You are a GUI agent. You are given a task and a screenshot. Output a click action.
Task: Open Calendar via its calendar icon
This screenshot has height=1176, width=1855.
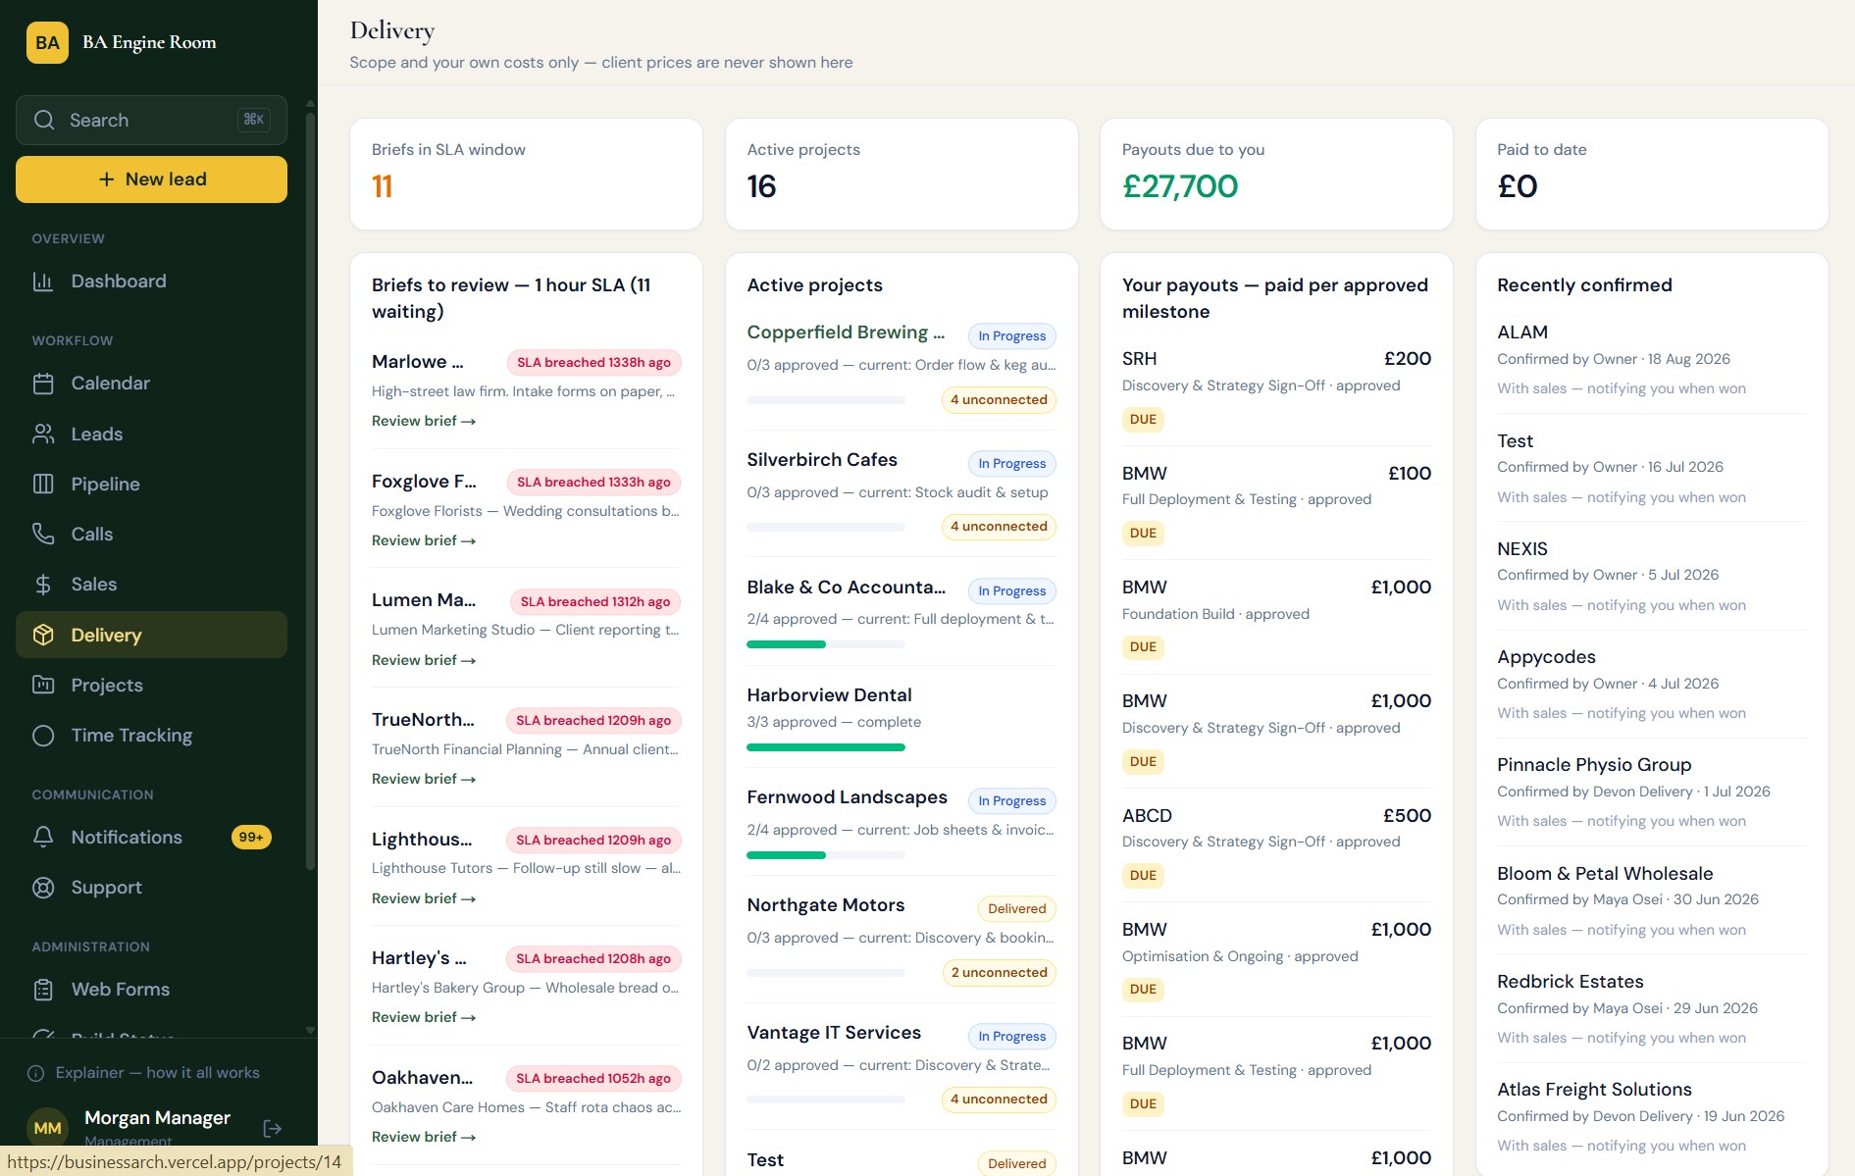43,383
